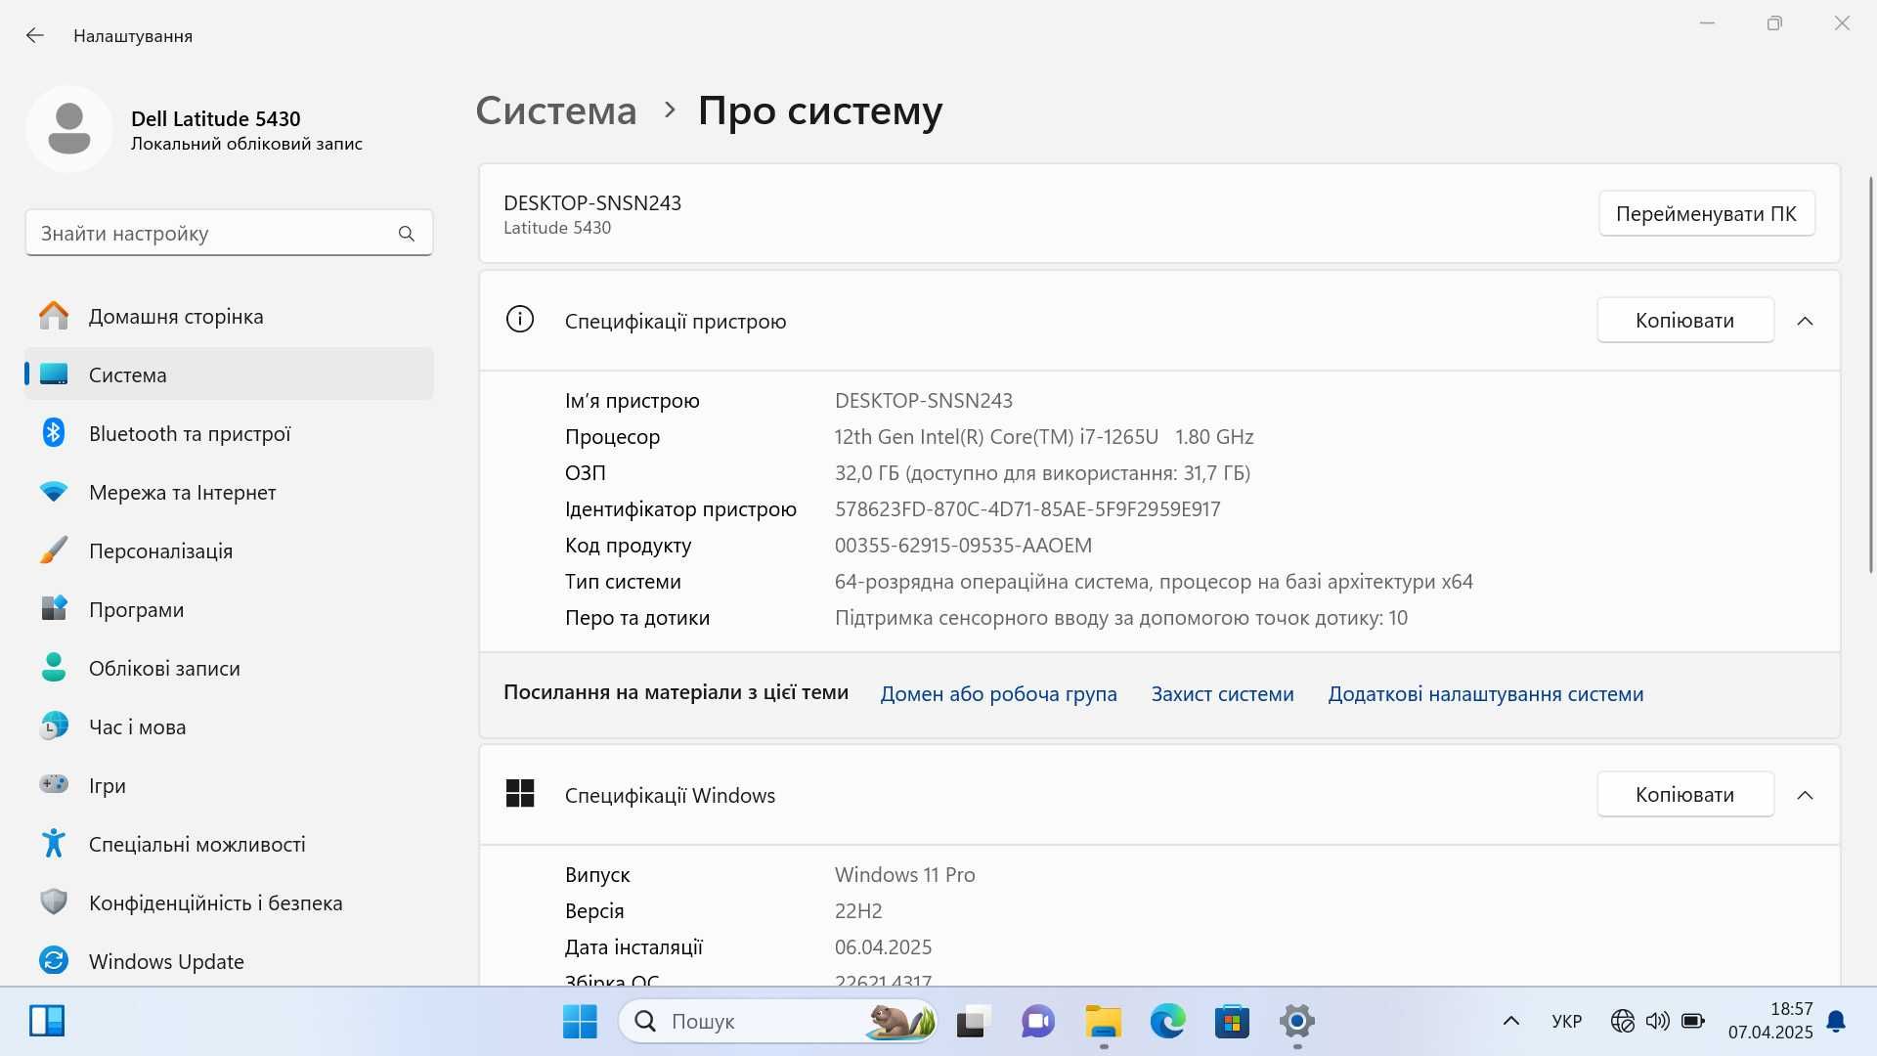Open Програми settings
The height and width of the screenshot is (1056, 1877).
tap(229, 609)
